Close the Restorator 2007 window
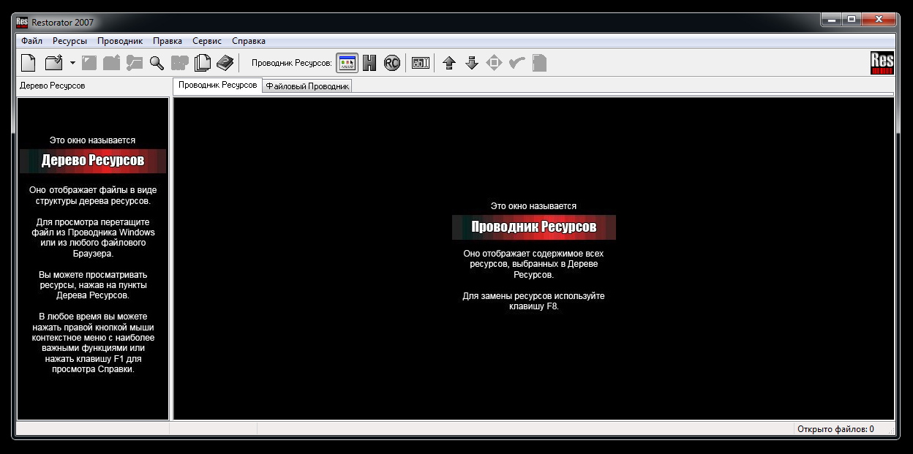This screenshot has height=454, width=913. tap(879, 20)
